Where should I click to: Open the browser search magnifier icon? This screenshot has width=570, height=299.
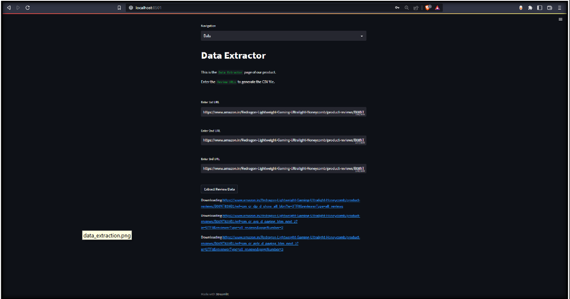pos(406,7)
